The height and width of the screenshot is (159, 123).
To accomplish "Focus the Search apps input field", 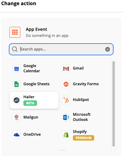I will (61, 49).
